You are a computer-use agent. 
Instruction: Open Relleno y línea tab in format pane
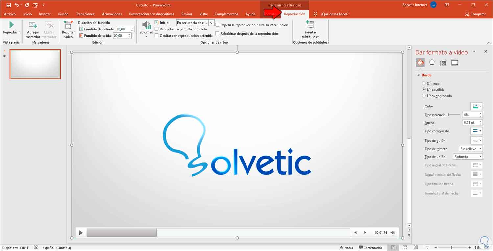[x=420, y=63]
